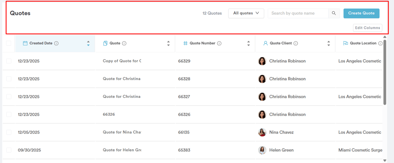Click Nina Chavez's avatar

click(262, 132)
